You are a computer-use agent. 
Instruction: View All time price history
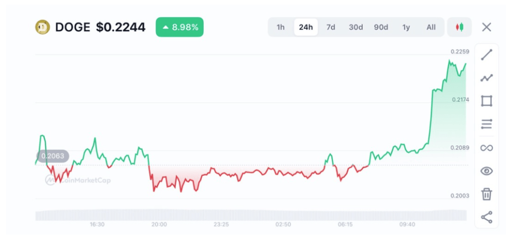(431, 27)
